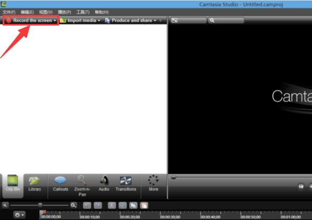Open the Produce and share dropdown arrow

pos(155,21)
